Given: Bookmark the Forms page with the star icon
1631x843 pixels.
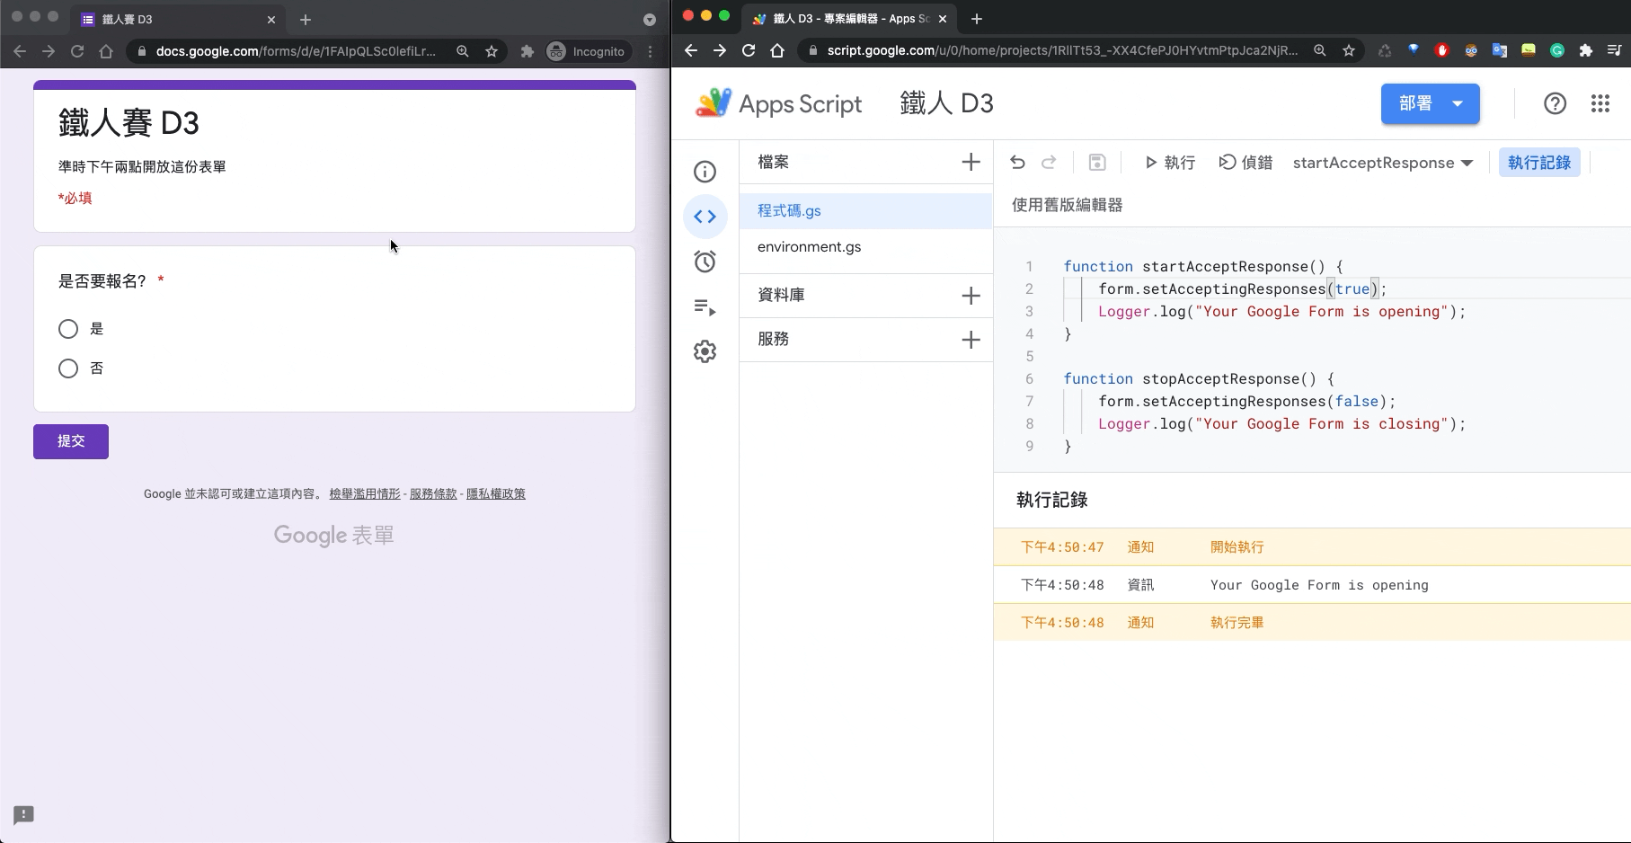Looking at the screenshot, I should click(492, 51).
